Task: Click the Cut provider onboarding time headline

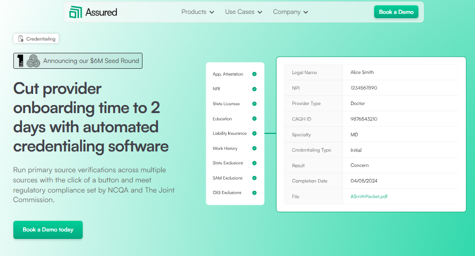Action: point(91,117)
